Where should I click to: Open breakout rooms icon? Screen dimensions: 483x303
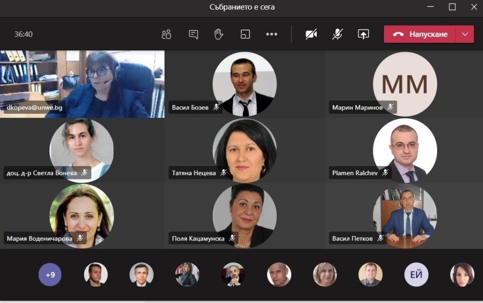245,34
